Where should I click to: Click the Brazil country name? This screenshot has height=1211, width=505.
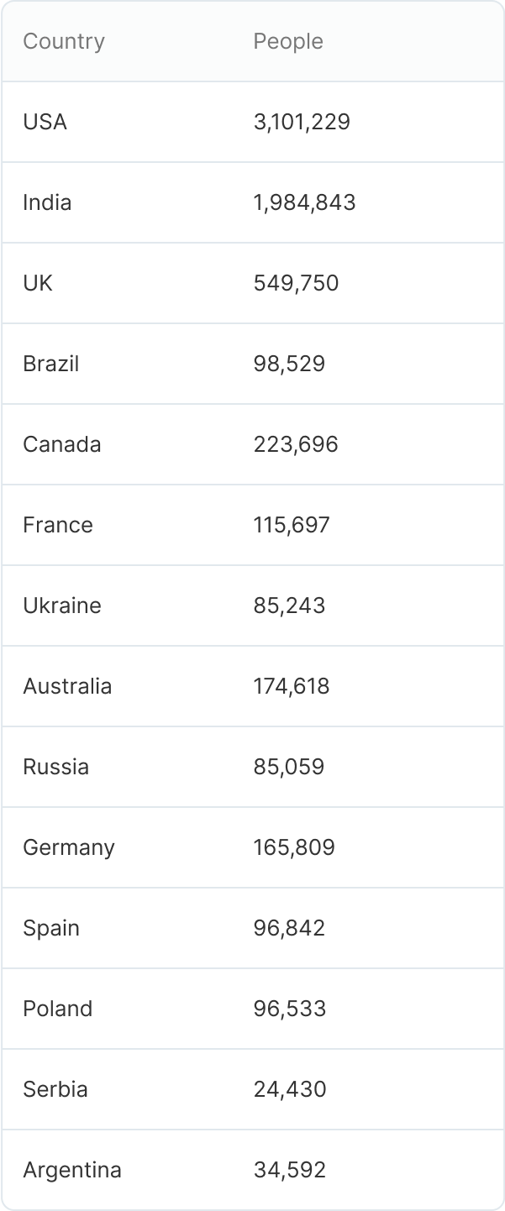click(51, 364)
